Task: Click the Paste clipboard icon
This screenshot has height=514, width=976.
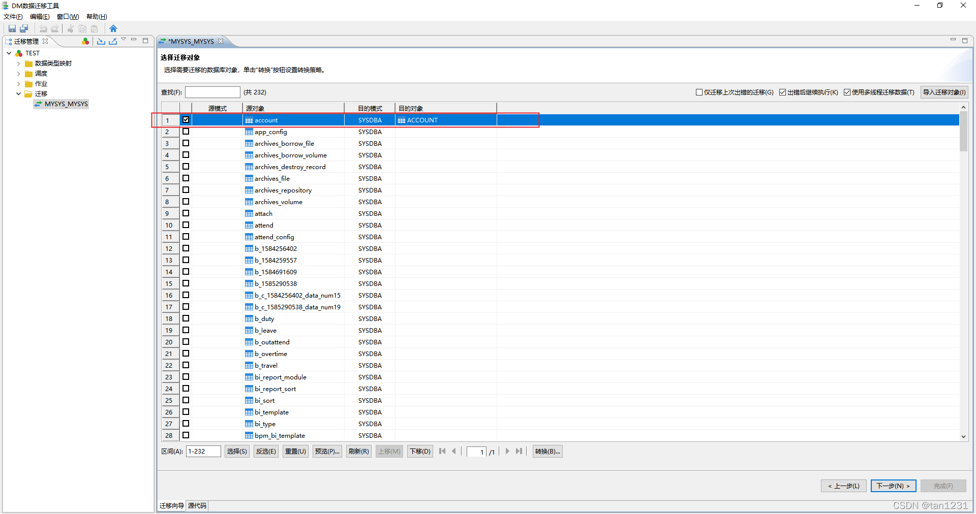Action: click(x=94, y=28)
